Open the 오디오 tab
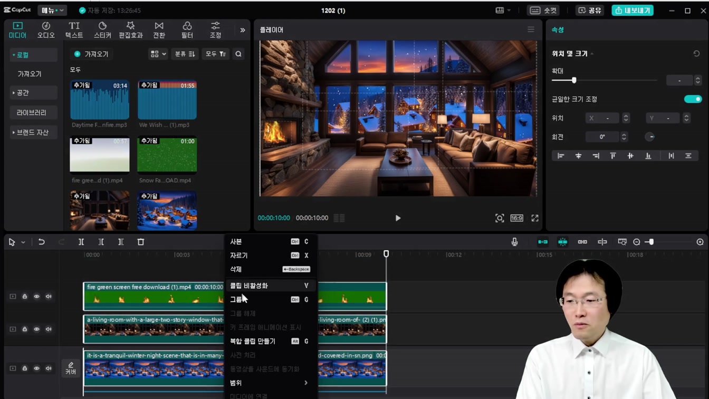709x399 pixels. click(x=46, y=30)
